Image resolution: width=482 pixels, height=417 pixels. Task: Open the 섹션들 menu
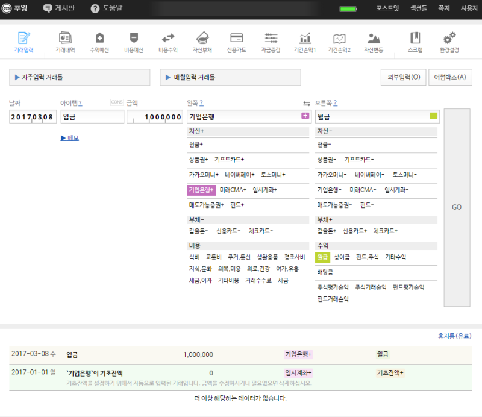pos(419,8)
